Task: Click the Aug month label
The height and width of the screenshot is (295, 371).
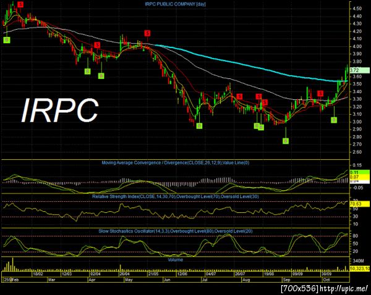Action: tap(246, 280)
